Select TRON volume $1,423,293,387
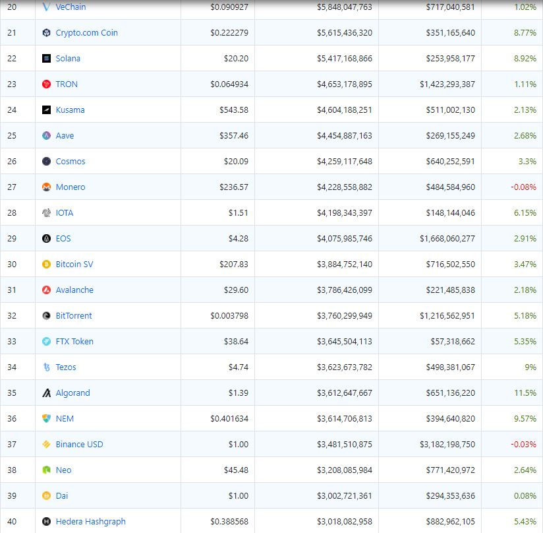Screen dimensions: 543x533 click(x=447, y=84)
